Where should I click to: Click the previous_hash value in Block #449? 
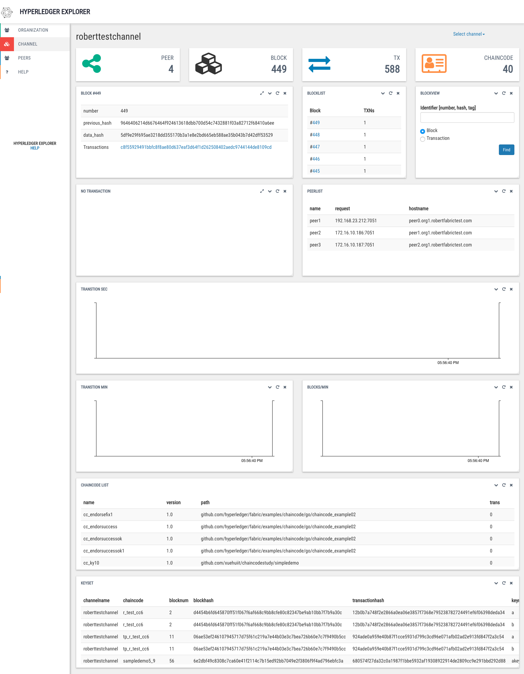coord(197,123)
